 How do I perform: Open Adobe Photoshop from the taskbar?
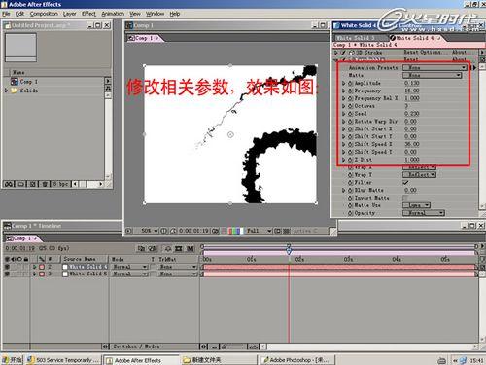click(x=296, y=360)
